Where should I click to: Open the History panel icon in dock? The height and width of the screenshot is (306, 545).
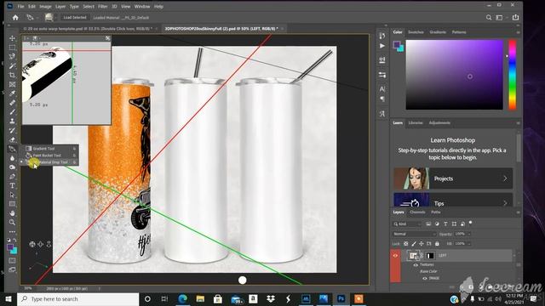click(382, 36)
